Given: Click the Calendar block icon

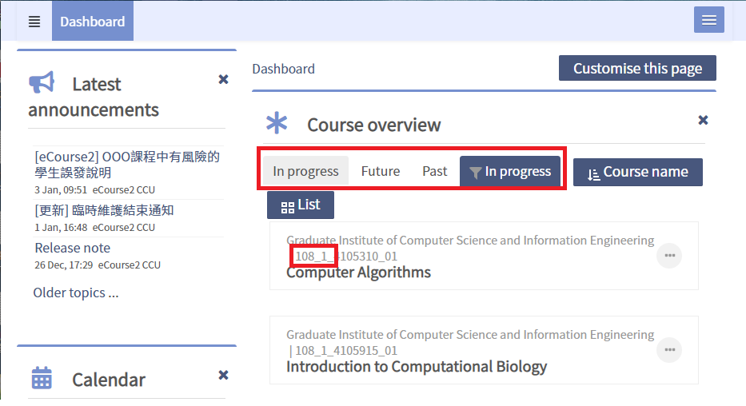Looking at the screenshot, I should pos(42,379).
